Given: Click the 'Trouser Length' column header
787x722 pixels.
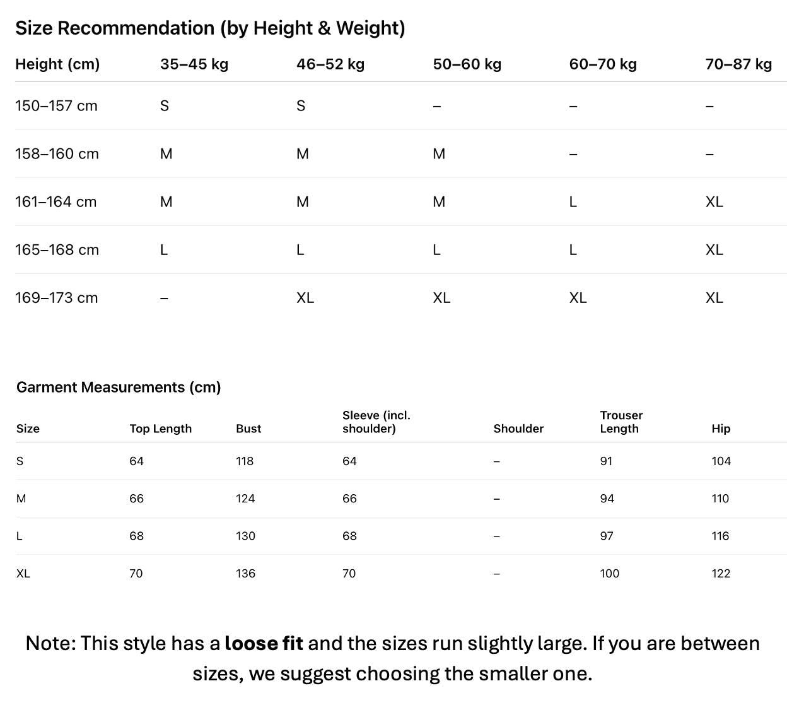Looking at the screenshot, I should click(621, 422).
